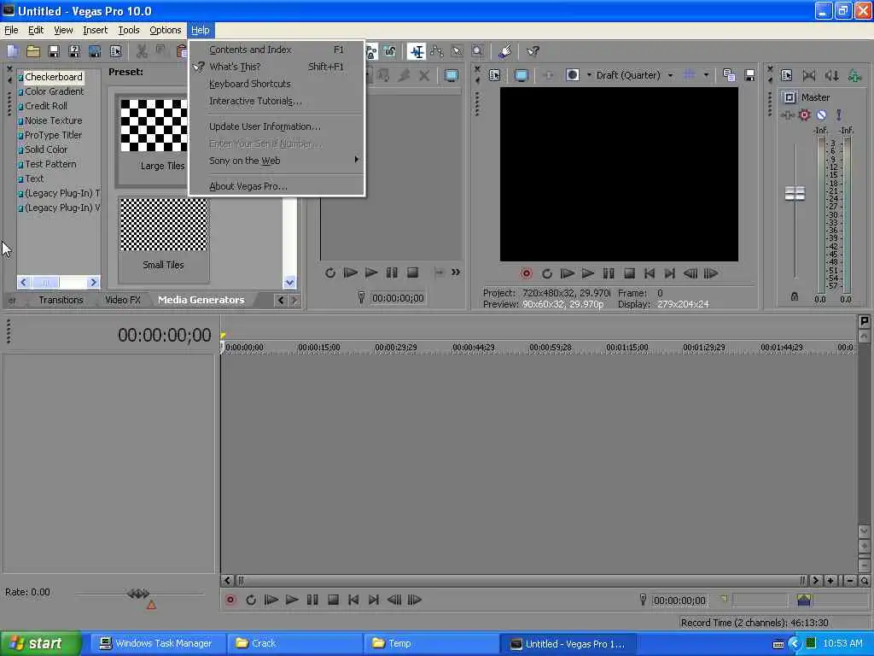Select the Credit Roll generator
The image size is (874, 656).
point(46,106)
